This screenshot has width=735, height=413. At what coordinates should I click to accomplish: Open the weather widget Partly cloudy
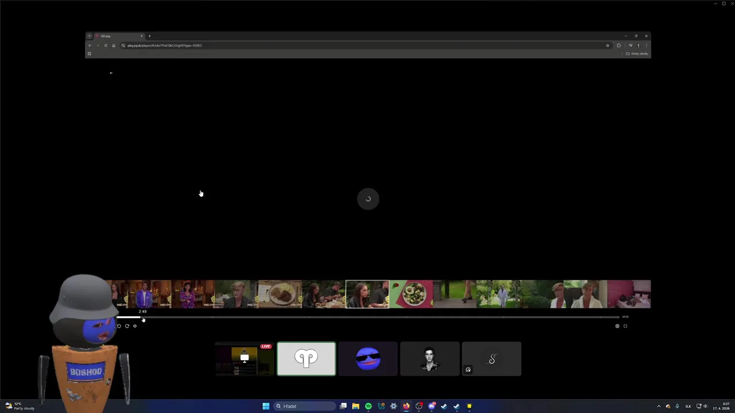(x=19, y=406)
